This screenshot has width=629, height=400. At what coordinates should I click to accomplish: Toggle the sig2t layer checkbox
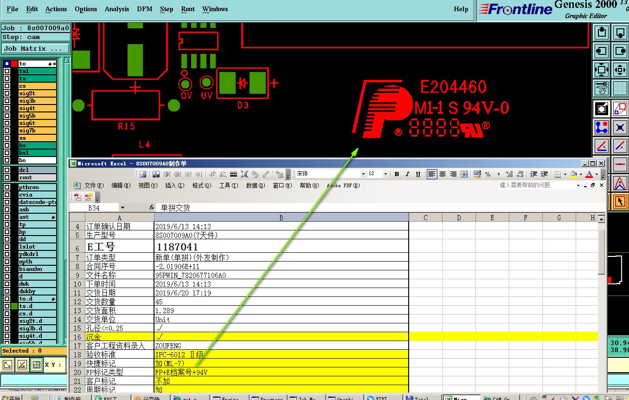click(6, 93)
